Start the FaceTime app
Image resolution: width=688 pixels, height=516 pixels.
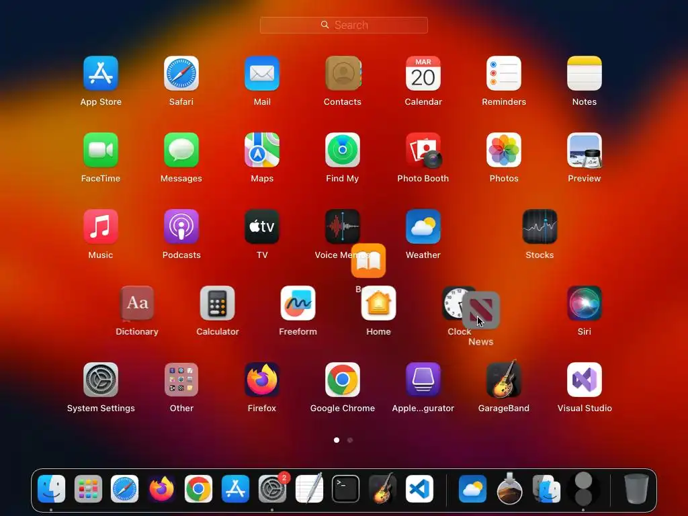tap(101, 150)
